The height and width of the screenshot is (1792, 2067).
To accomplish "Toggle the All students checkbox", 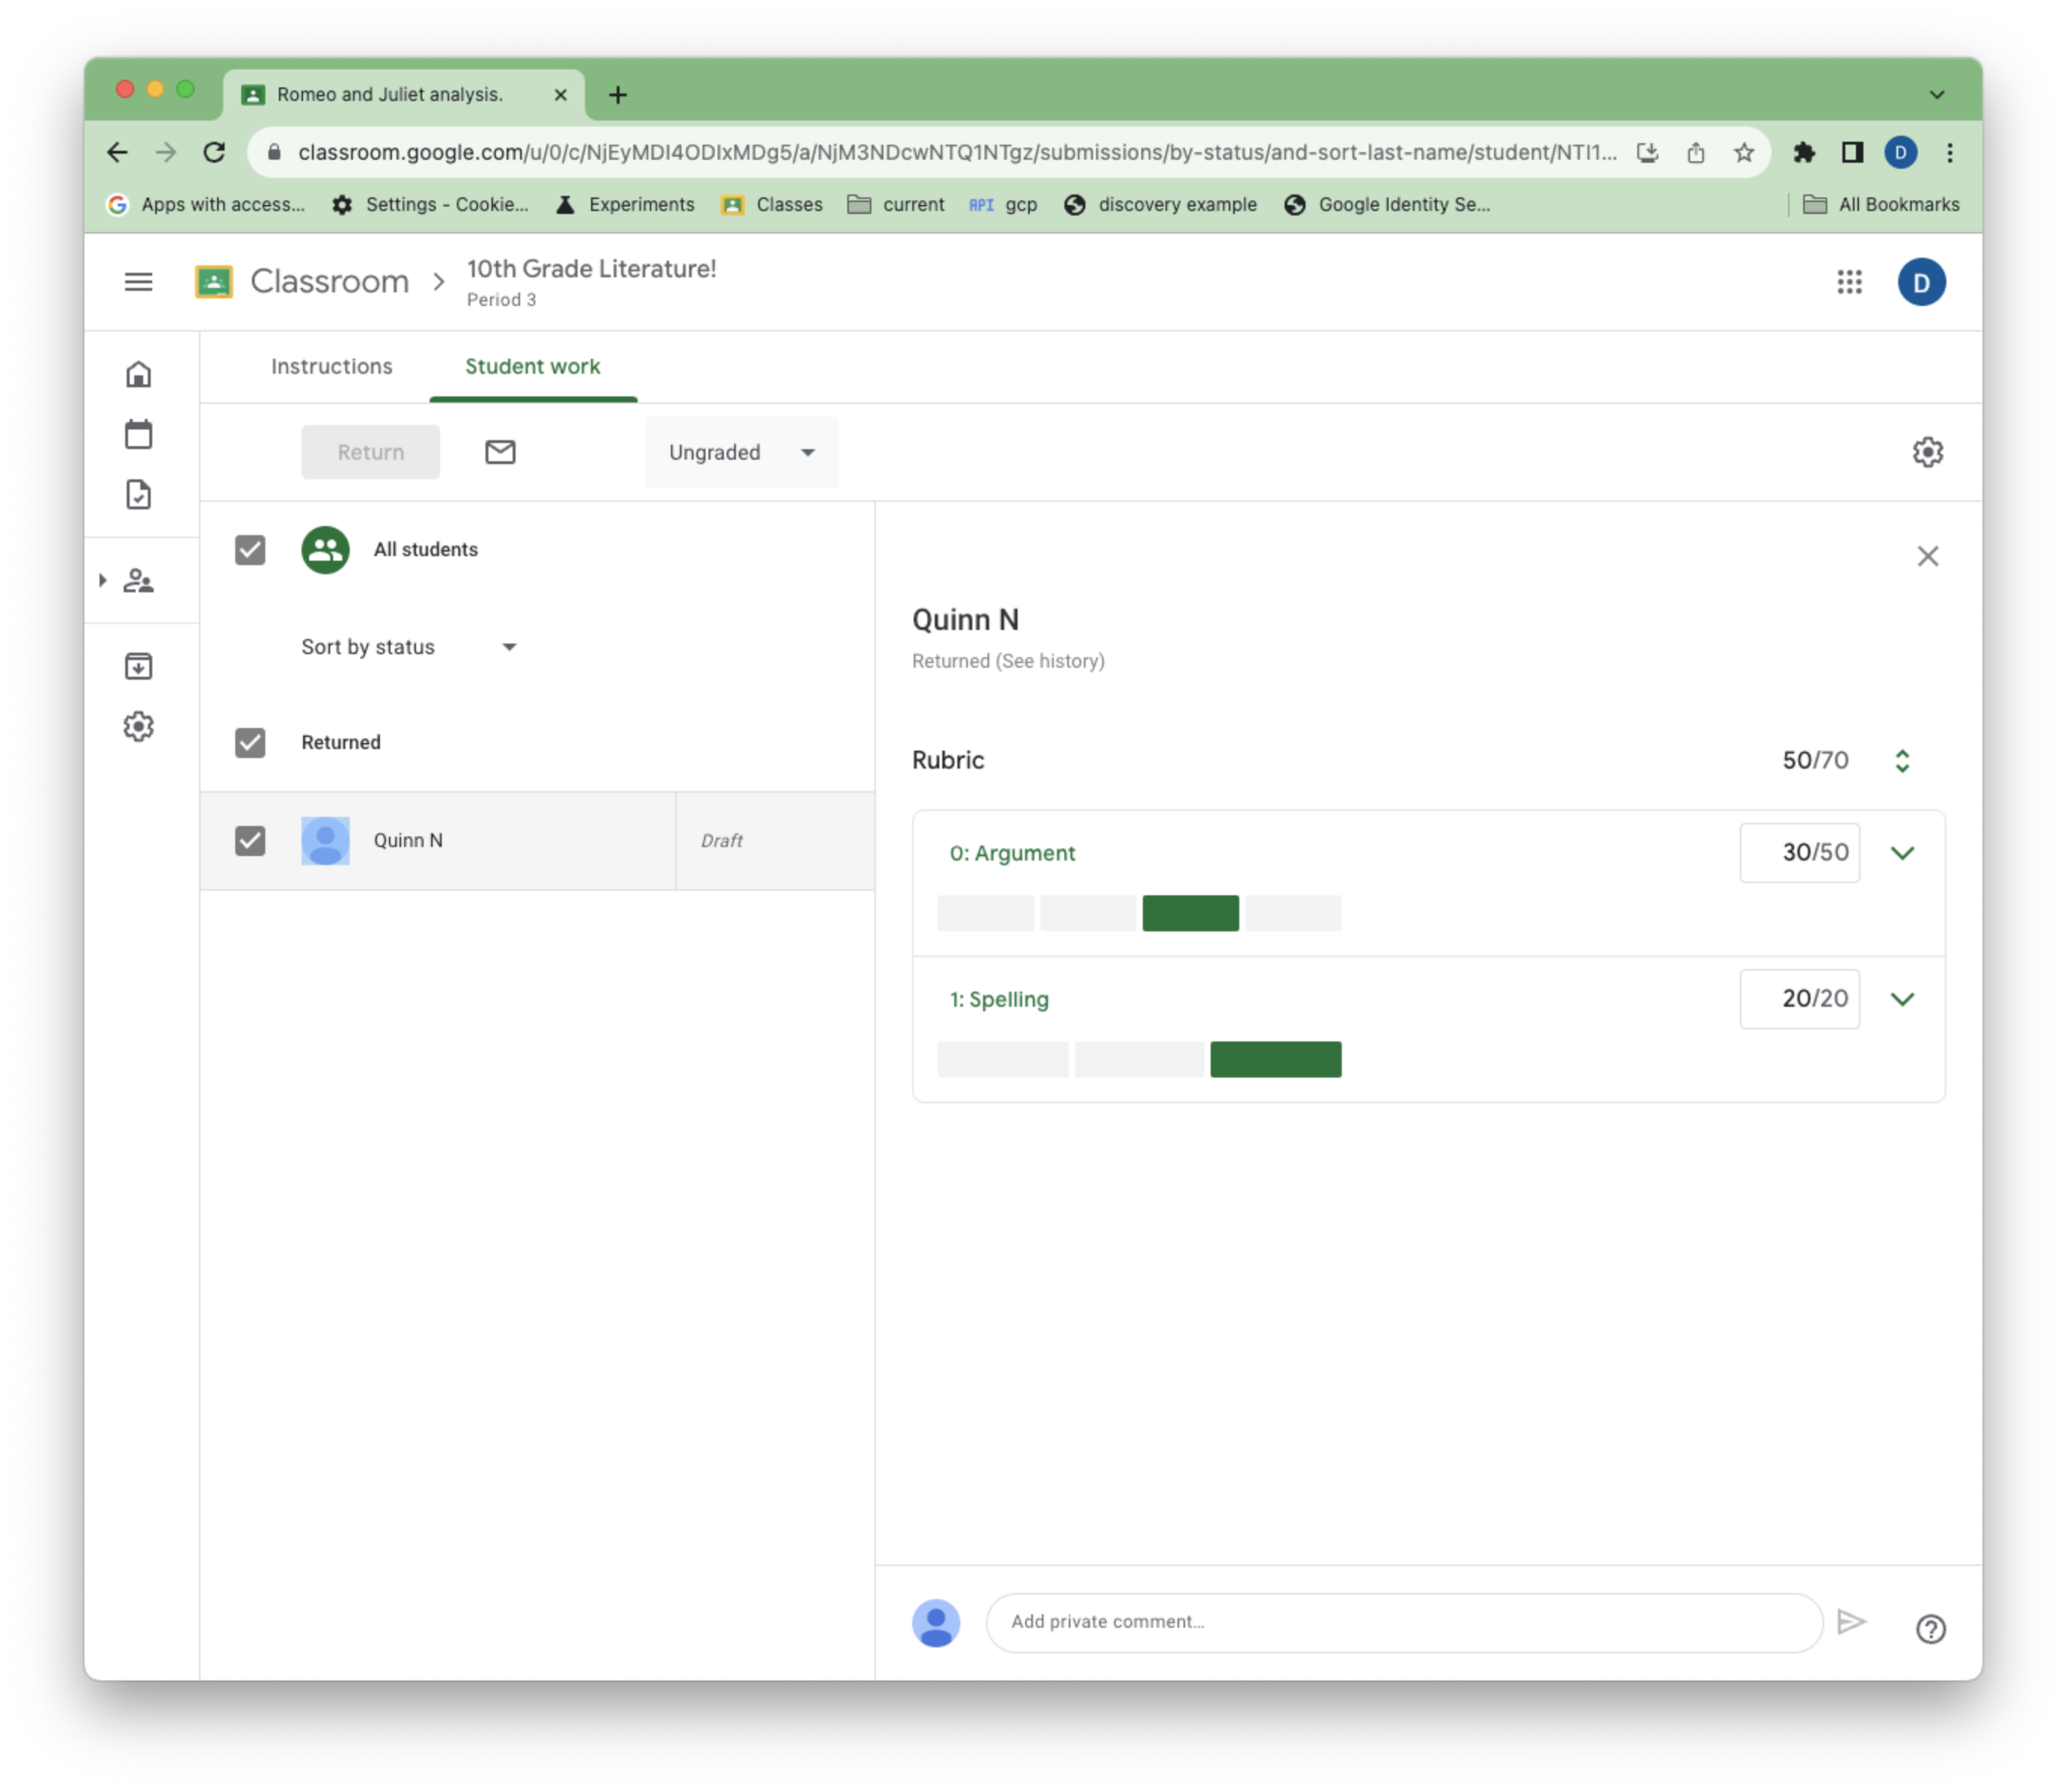I will click(x=251, y=548).
